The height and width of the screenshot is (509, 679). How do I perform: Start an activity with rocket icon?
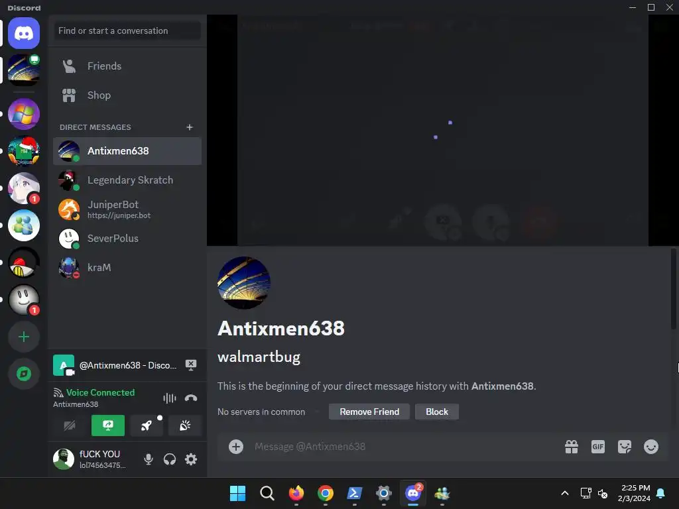tap(147, 425)
